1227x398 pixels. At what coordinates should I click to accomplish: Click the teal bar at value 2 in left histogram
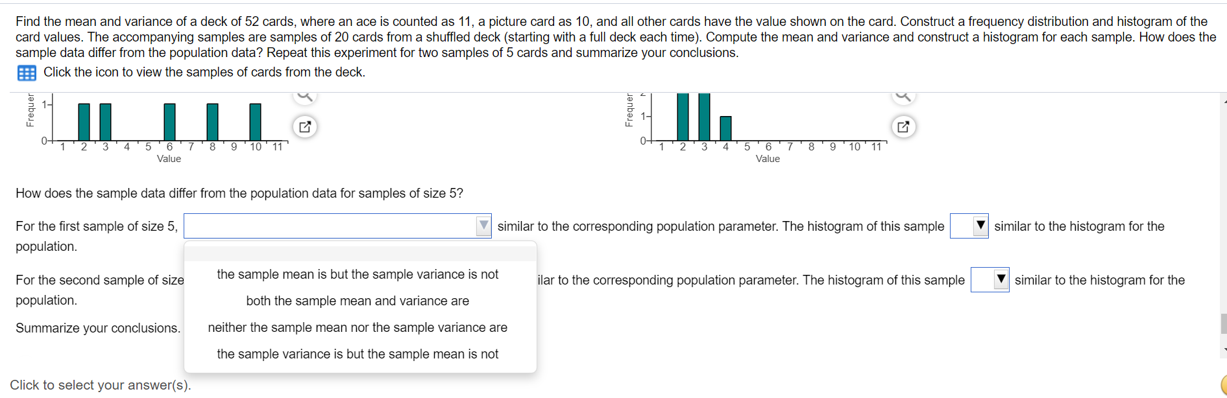point(84,122)
